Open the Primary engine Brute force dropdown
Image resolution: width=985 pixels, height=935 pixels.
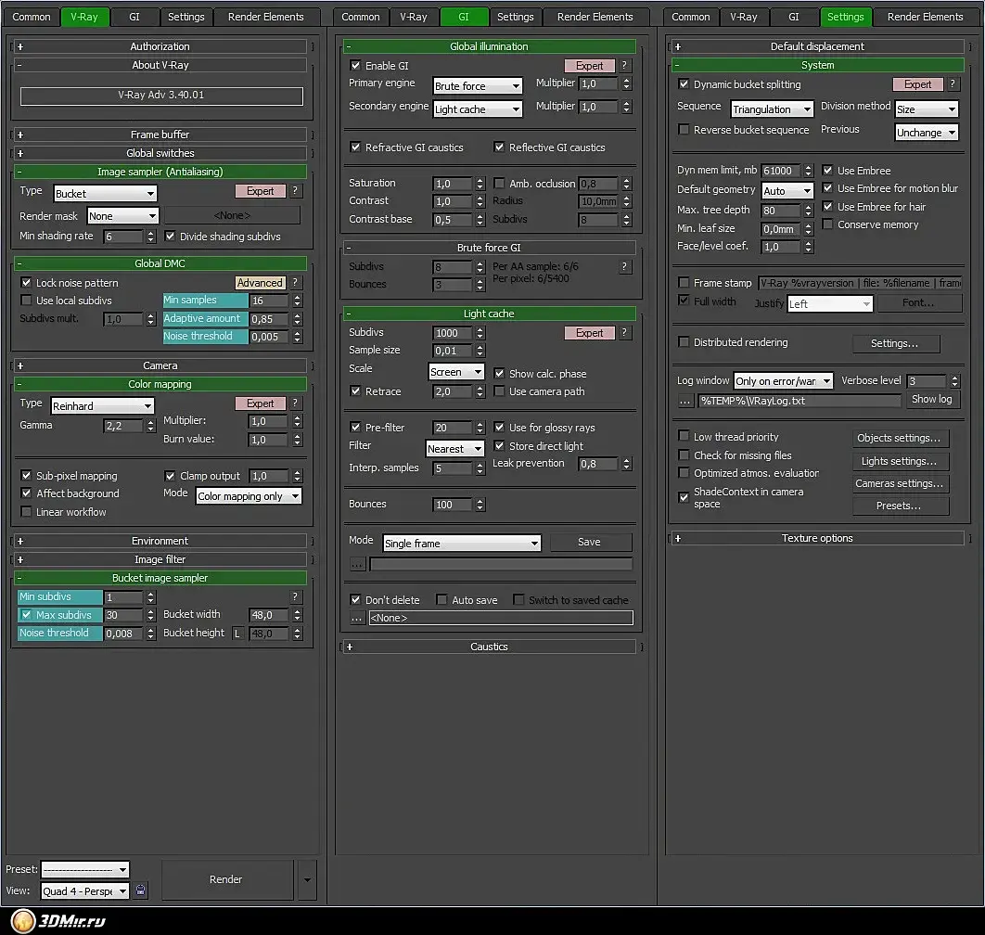pyautogui.click(x=478, y=86)
